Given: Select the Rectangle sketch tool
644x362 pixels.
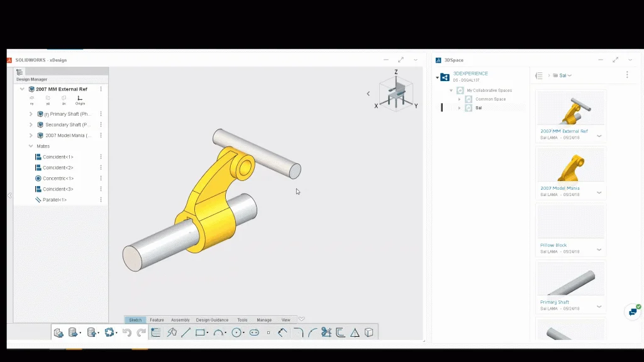Looking at the screenshot, I should click(x=201, y=332).
